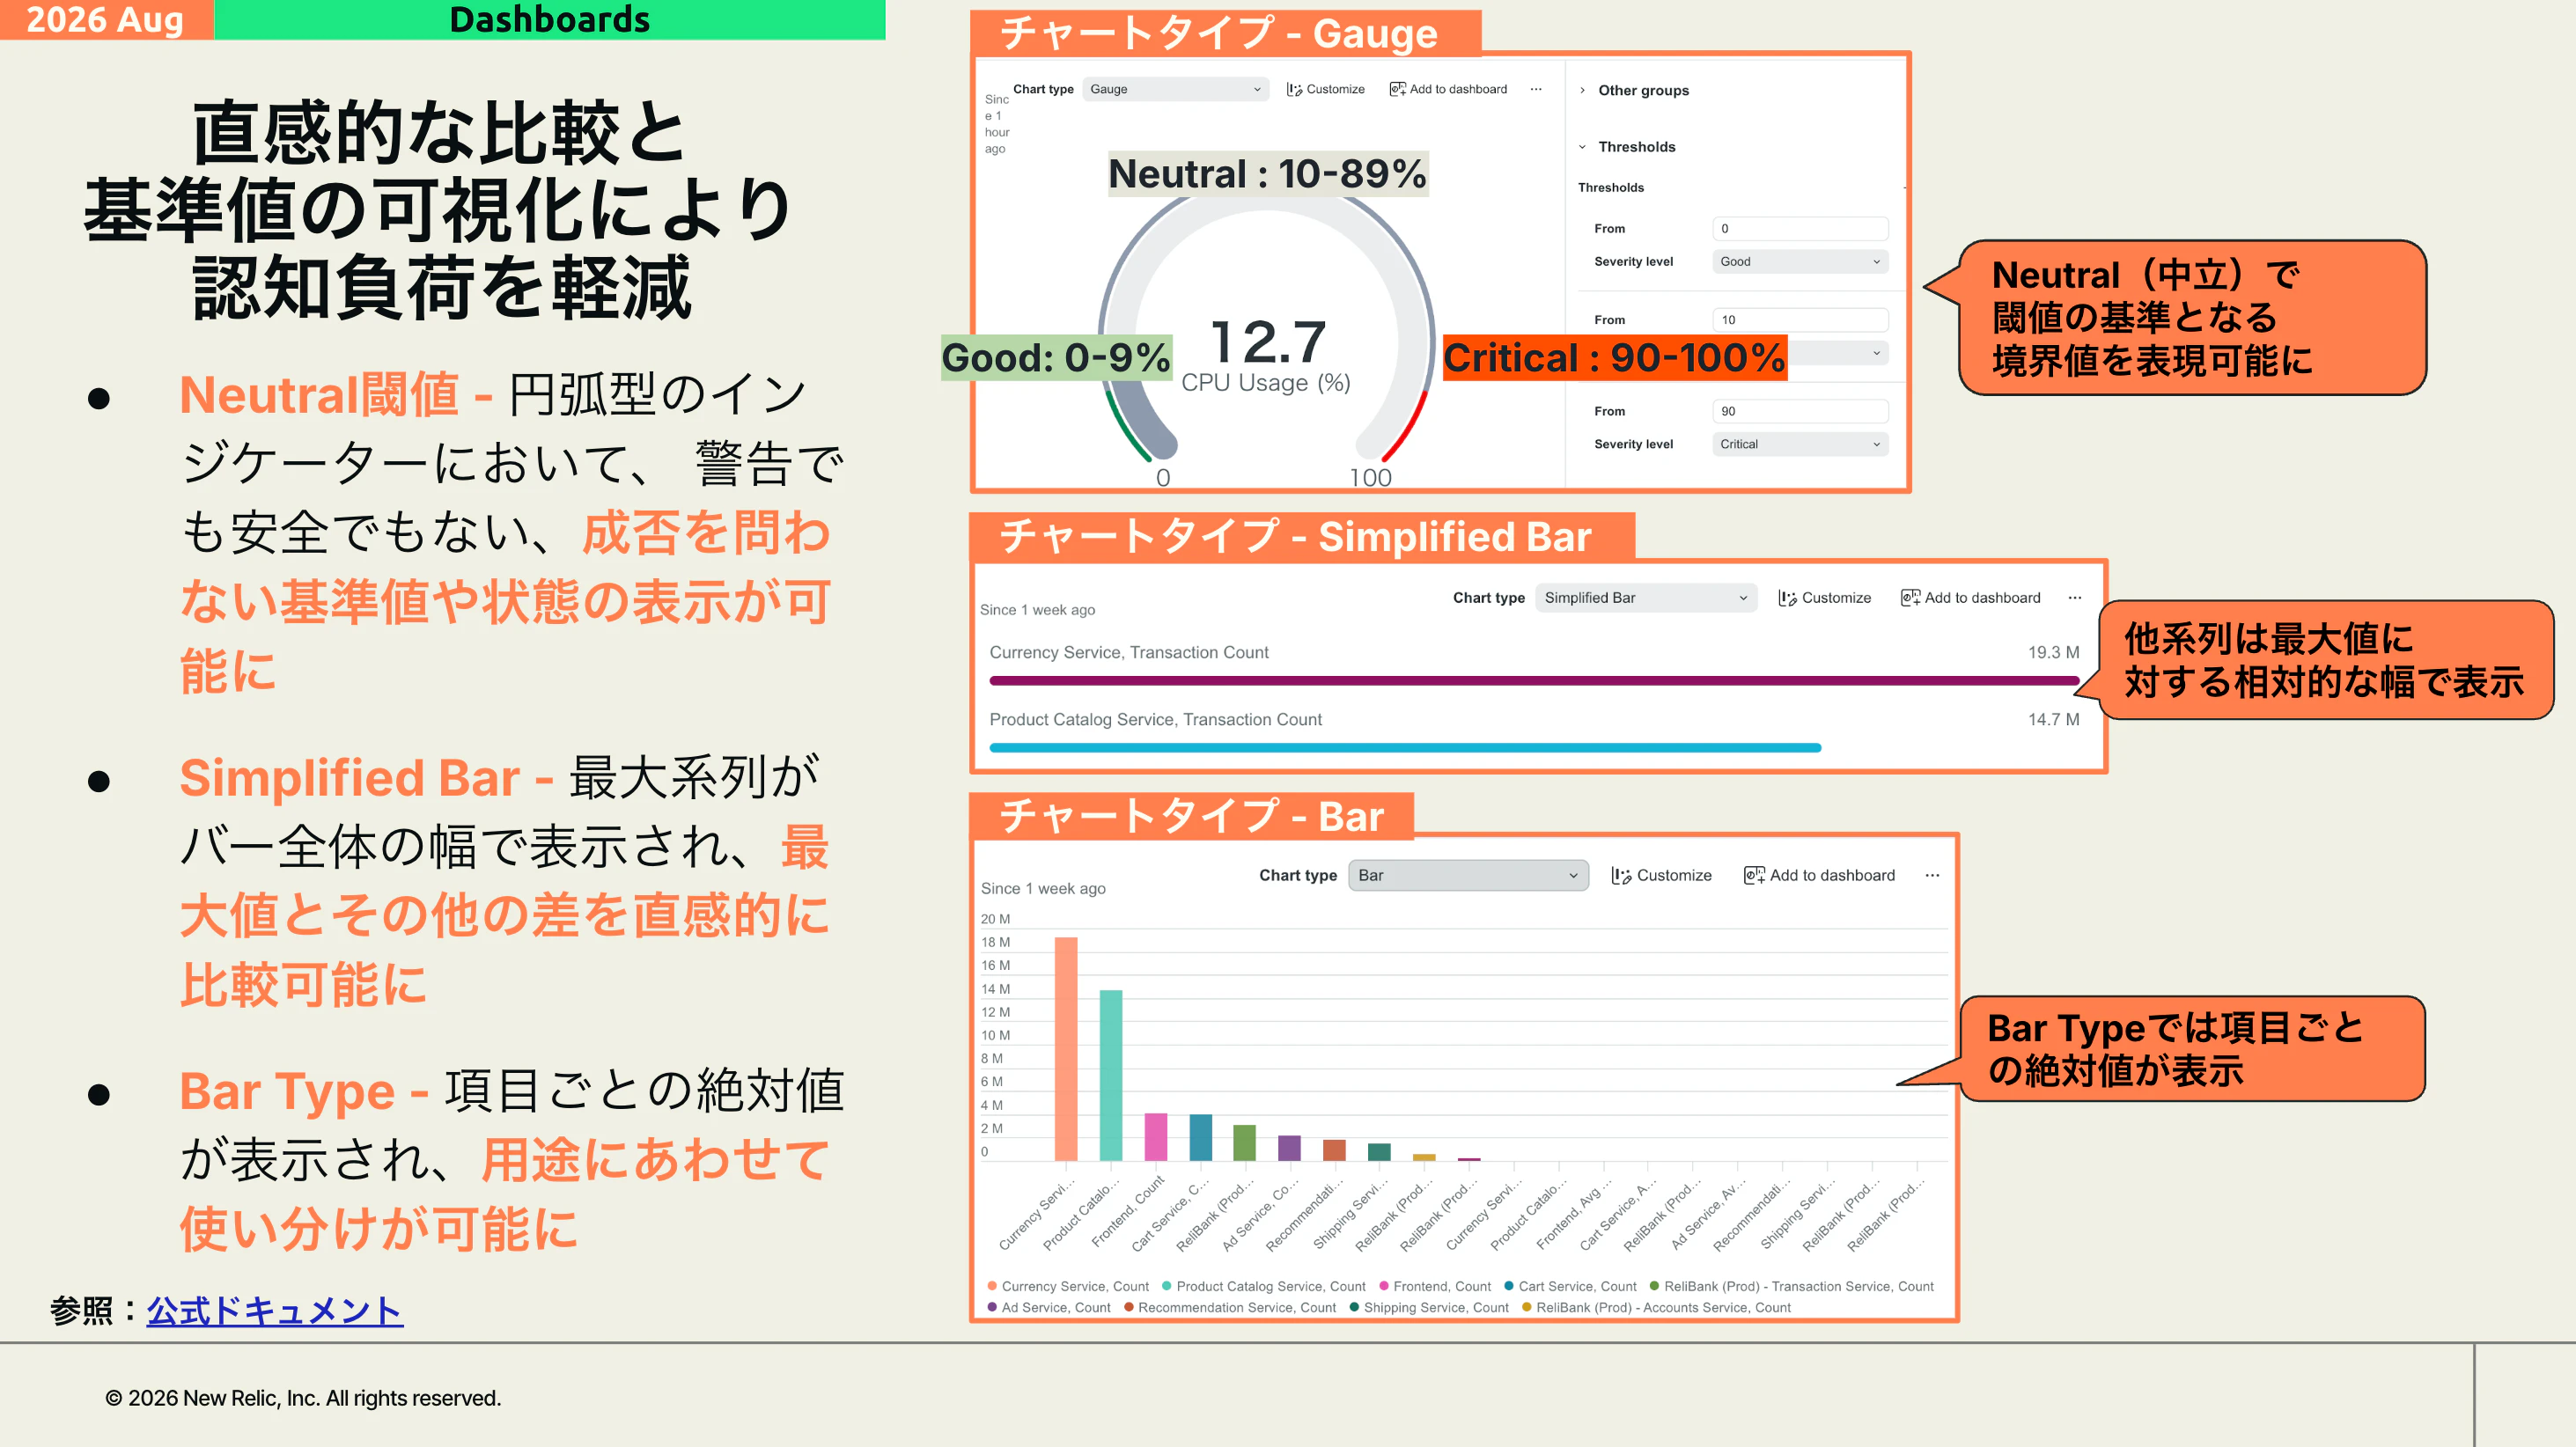Open the Simplified Bar chart type dropdown
The image size is (2576, 1447).
click(x=1646, y=597)
